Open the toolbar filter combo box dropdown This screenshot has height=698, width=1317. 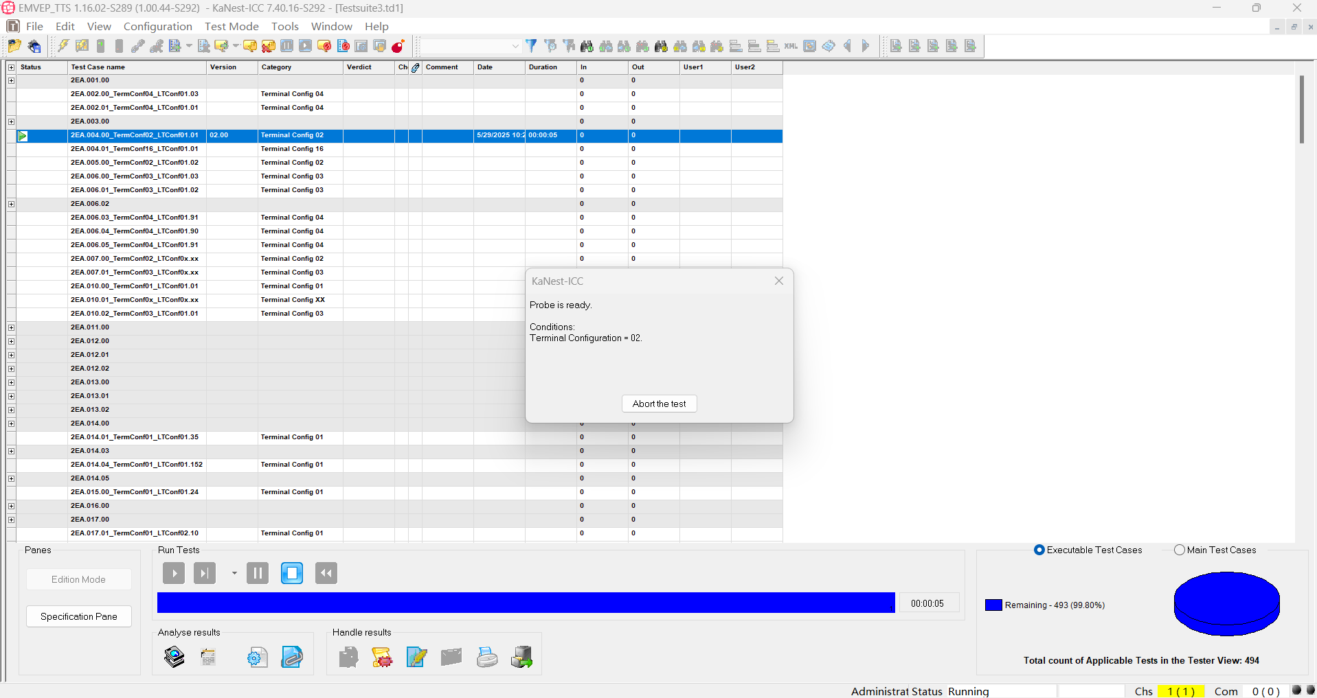coord(515,46)
